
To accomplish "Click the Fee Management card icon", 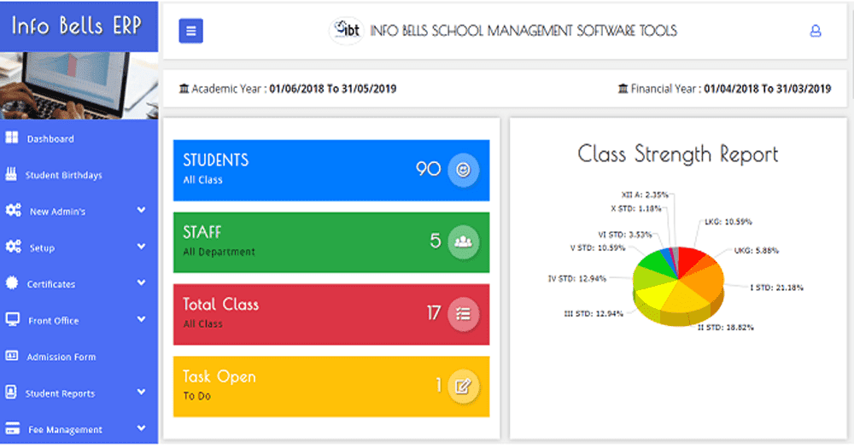I will click(12, 428).
